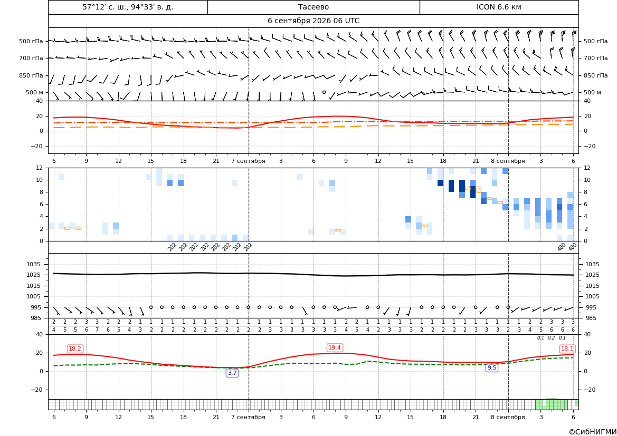617x436 pixels.
Task: Click the blue 9.5 temperature minimum label
Action: click(492, 367)
